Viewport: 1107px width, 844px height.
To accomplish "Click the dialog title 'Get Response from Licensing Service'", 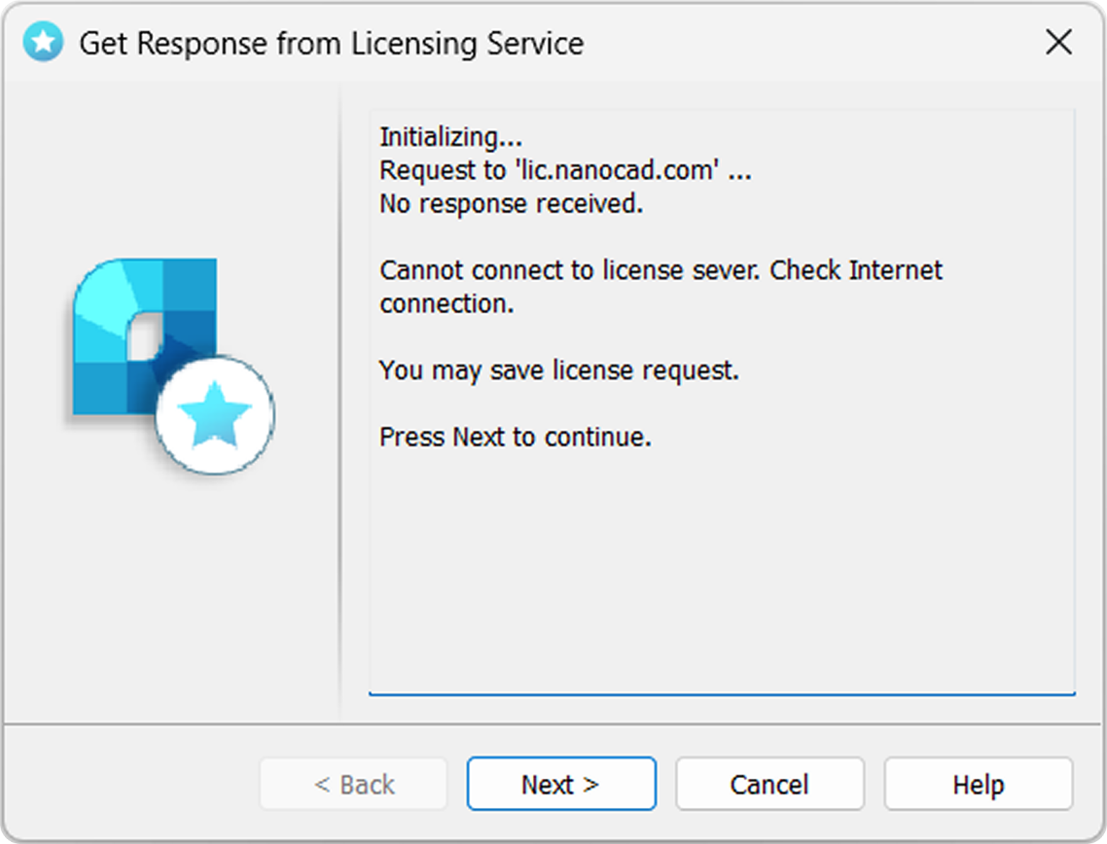I will [332, 43].
